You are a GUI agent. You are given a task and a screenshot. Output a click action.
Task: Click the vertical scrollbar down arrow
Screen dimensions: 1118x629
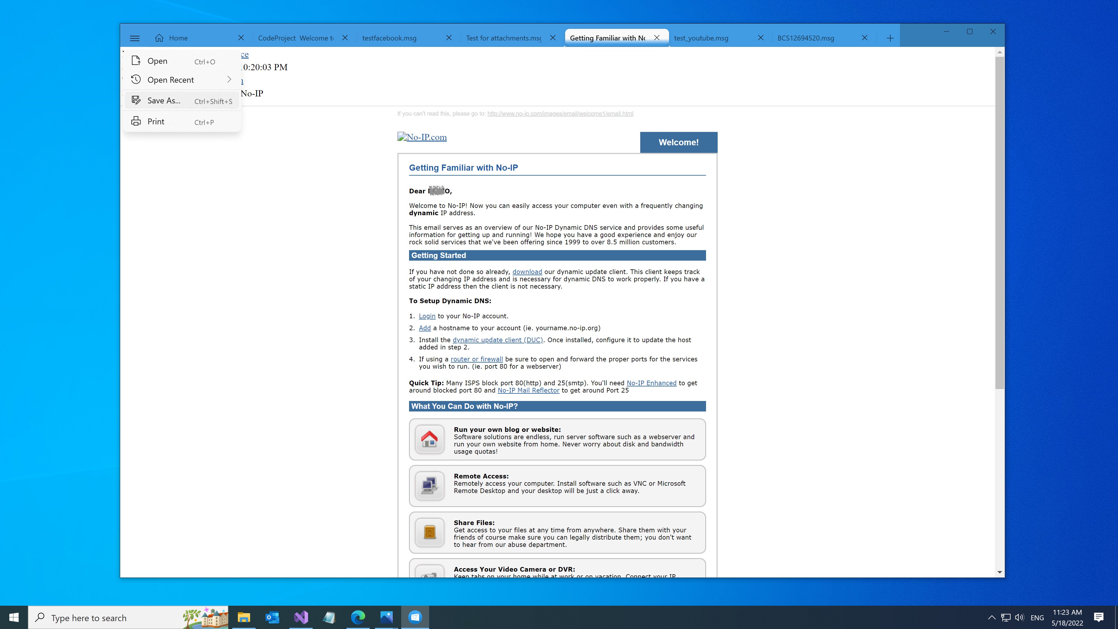(1000, 572)
